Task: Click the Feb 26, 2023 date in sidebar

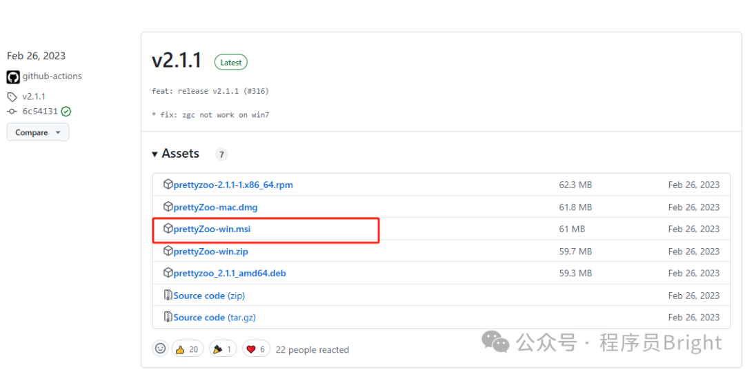Action: pos(36,56)
